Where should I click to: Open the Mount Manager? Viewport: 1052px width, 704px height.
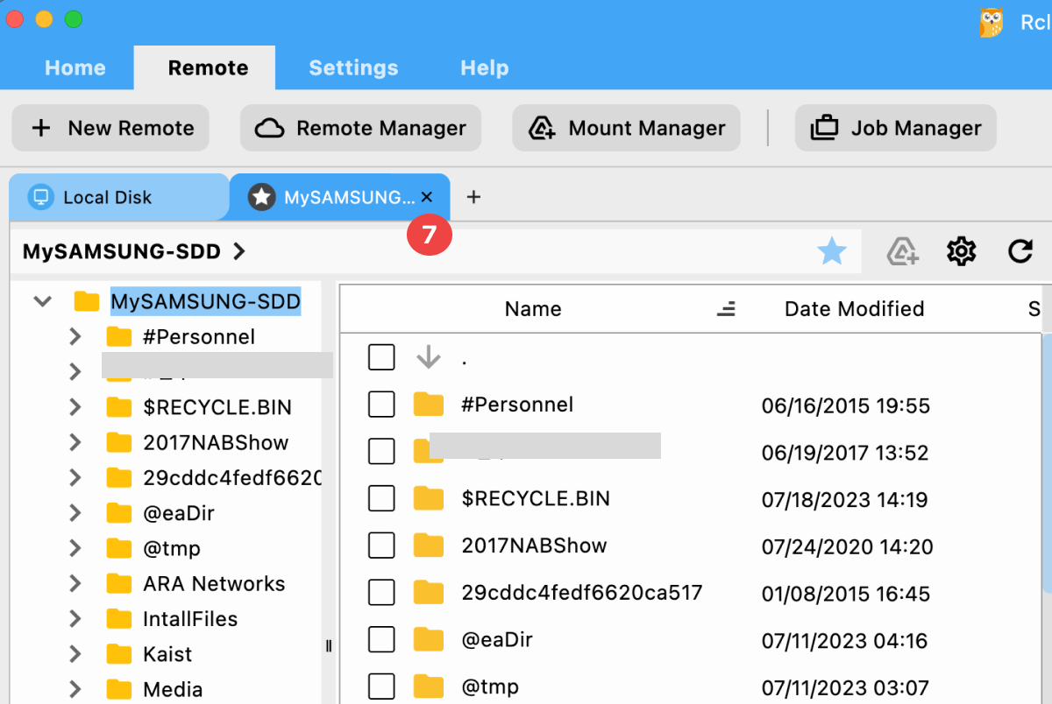625,128
